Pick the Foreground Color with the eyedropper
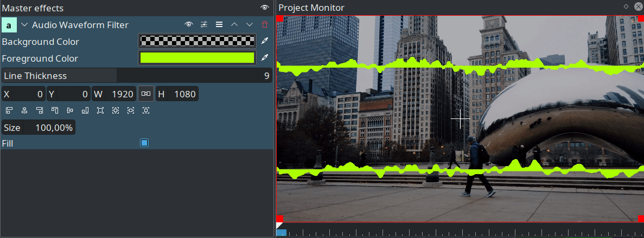 [265, 58]
